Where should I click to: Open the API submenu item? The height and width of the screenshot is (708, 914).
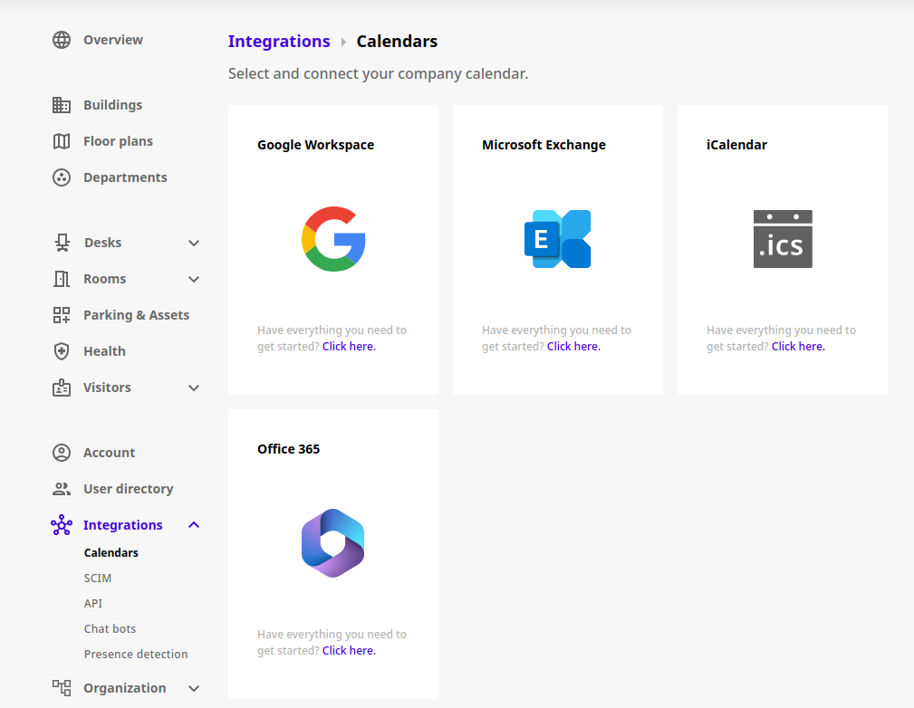92,603
